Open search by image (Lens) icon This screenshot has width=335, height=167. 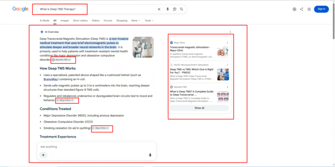pyautogui.click(x=174, y=9)
